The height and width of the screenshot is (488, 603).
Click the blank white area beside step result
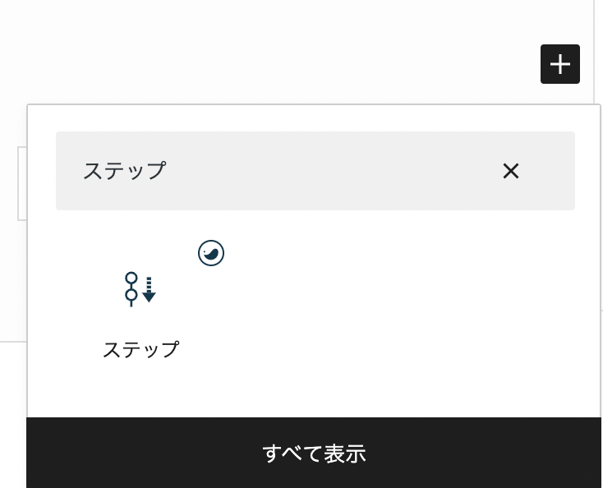pos(384,307)
